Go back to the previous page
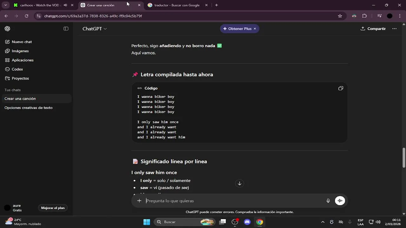 pos(6,16)
